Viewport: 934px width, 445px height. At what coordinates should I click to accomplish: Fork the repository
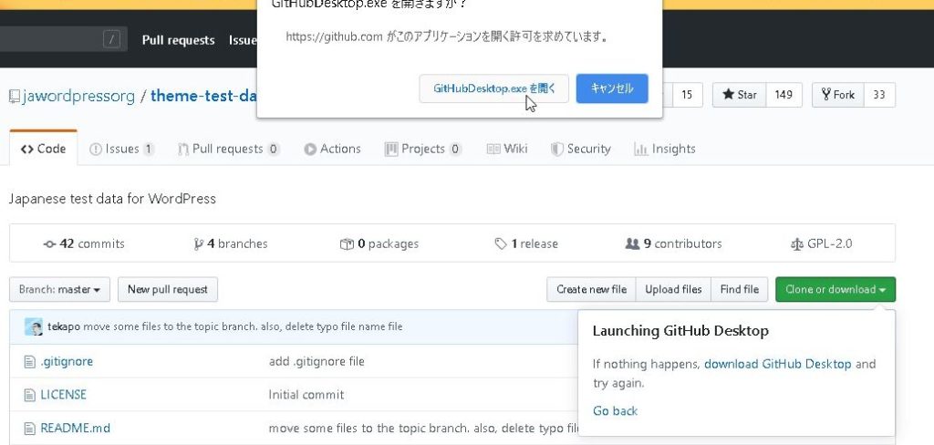[837, 95]
